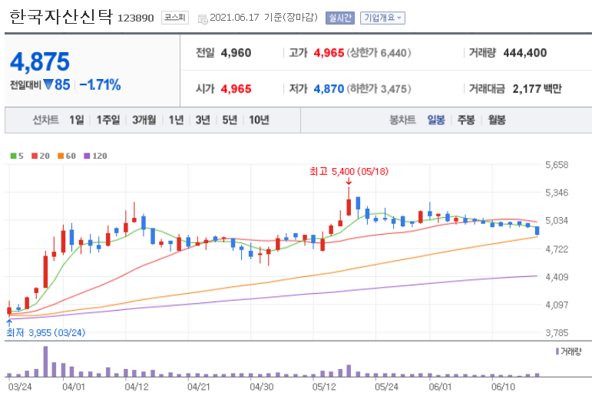Click the 전일 value 4,960
This screenshot has height=402, width=592.
tap(236, 53)
